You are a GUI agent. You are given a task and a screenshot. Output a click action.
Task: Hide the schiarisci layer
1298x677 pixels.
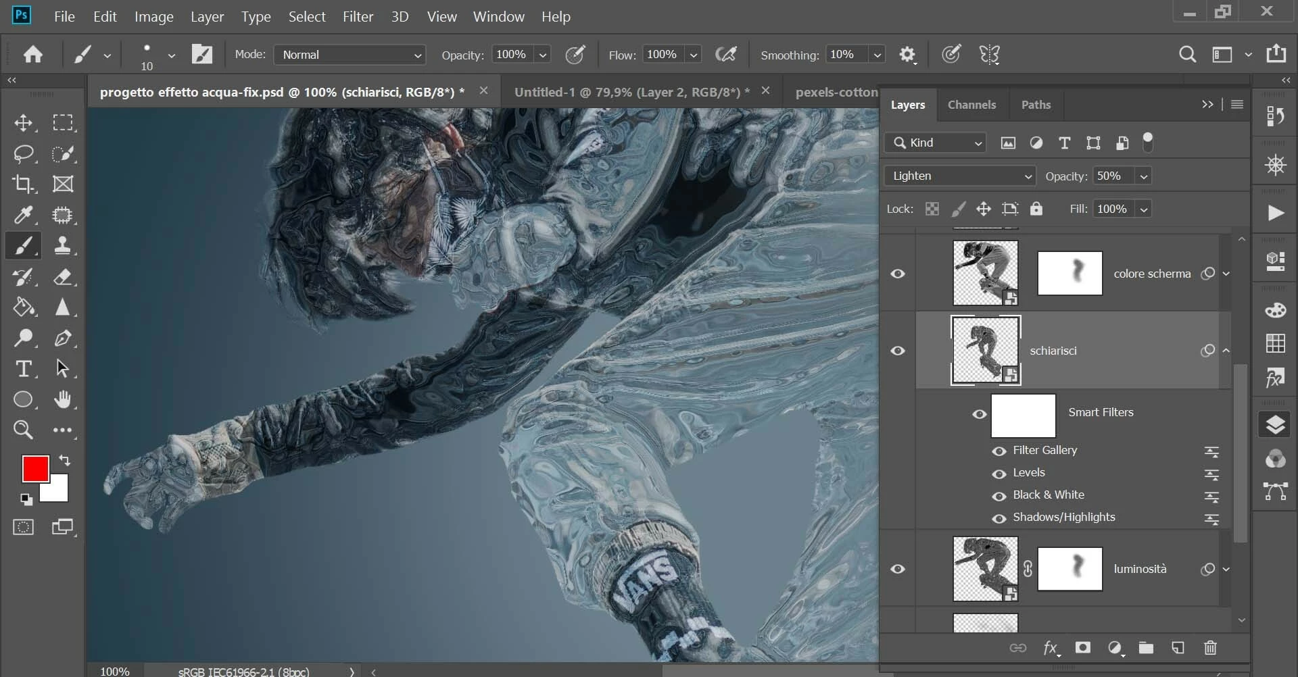pyautogui.click(x=898, y=351)
